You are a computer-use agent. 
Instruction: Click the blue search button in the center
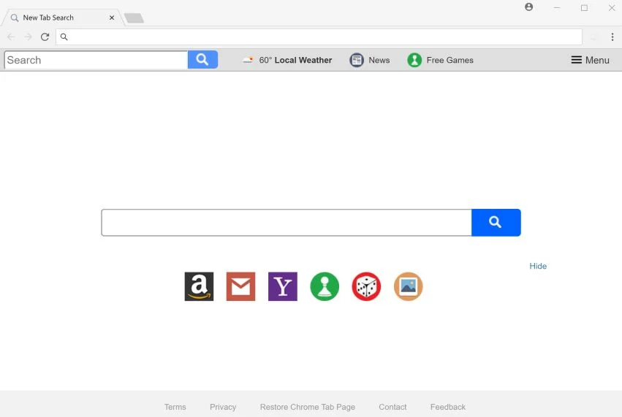pos(496,222)
